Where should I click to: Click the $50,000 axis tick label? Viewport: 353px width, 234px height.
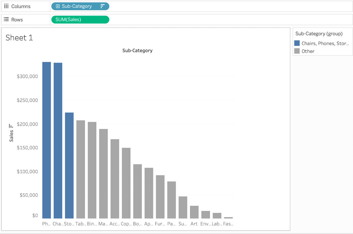29,195
